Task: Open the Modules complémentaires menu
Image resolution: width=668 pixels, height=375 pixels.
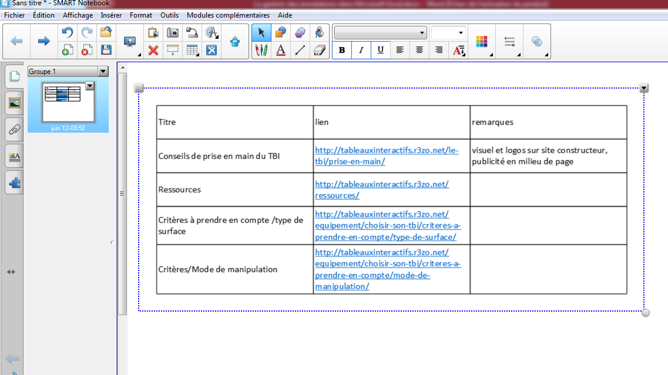Action: (x=229, y=15)
